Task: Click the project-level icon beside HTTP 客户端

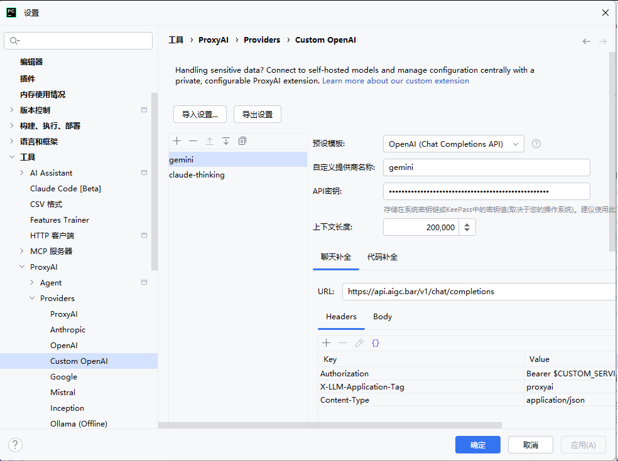Action: 144,235
